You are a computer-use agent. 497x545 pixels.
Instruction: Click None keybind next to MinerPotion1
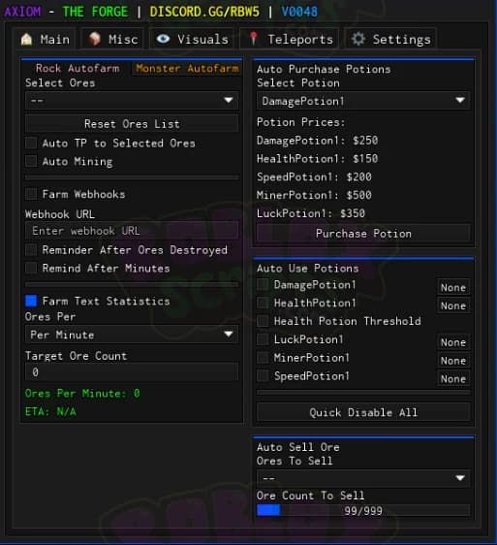[453, 361]
